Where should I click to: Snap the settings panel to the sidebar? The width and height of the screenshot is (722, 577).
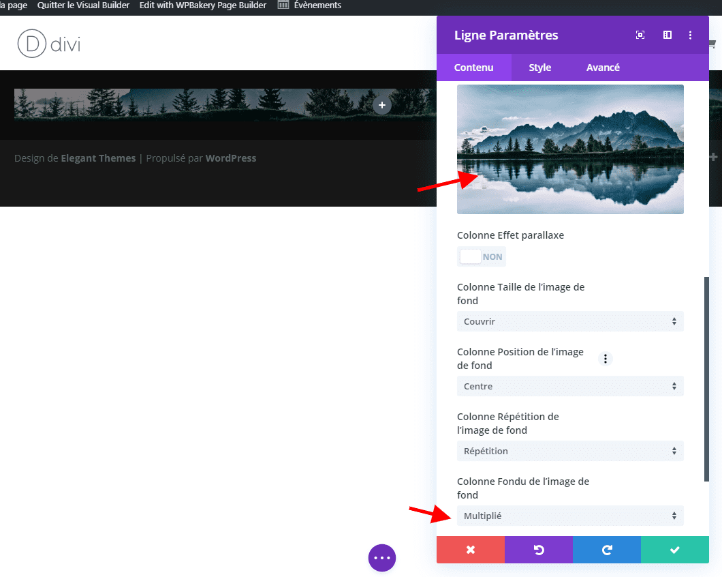pyautogui.click(x=668, y=35)
